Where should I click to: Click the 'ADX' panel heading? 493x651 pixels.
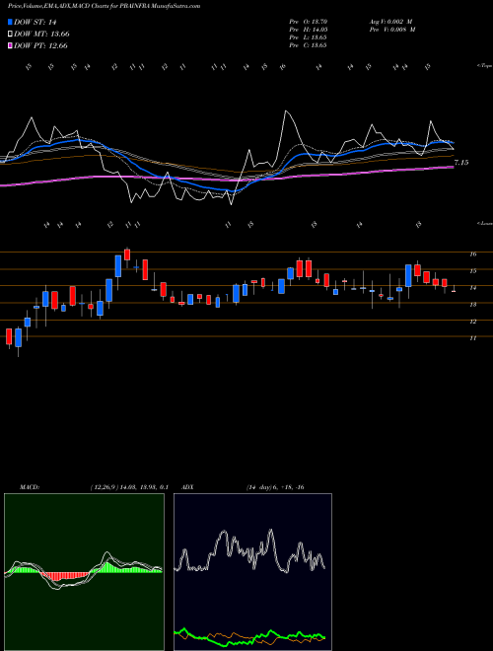[x=188, y=487]
